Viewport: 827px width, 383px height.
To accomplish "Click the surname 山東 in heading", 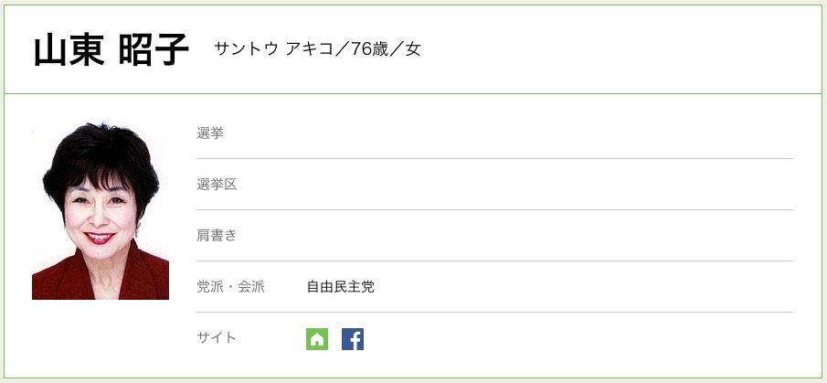I will click(67, 49).
